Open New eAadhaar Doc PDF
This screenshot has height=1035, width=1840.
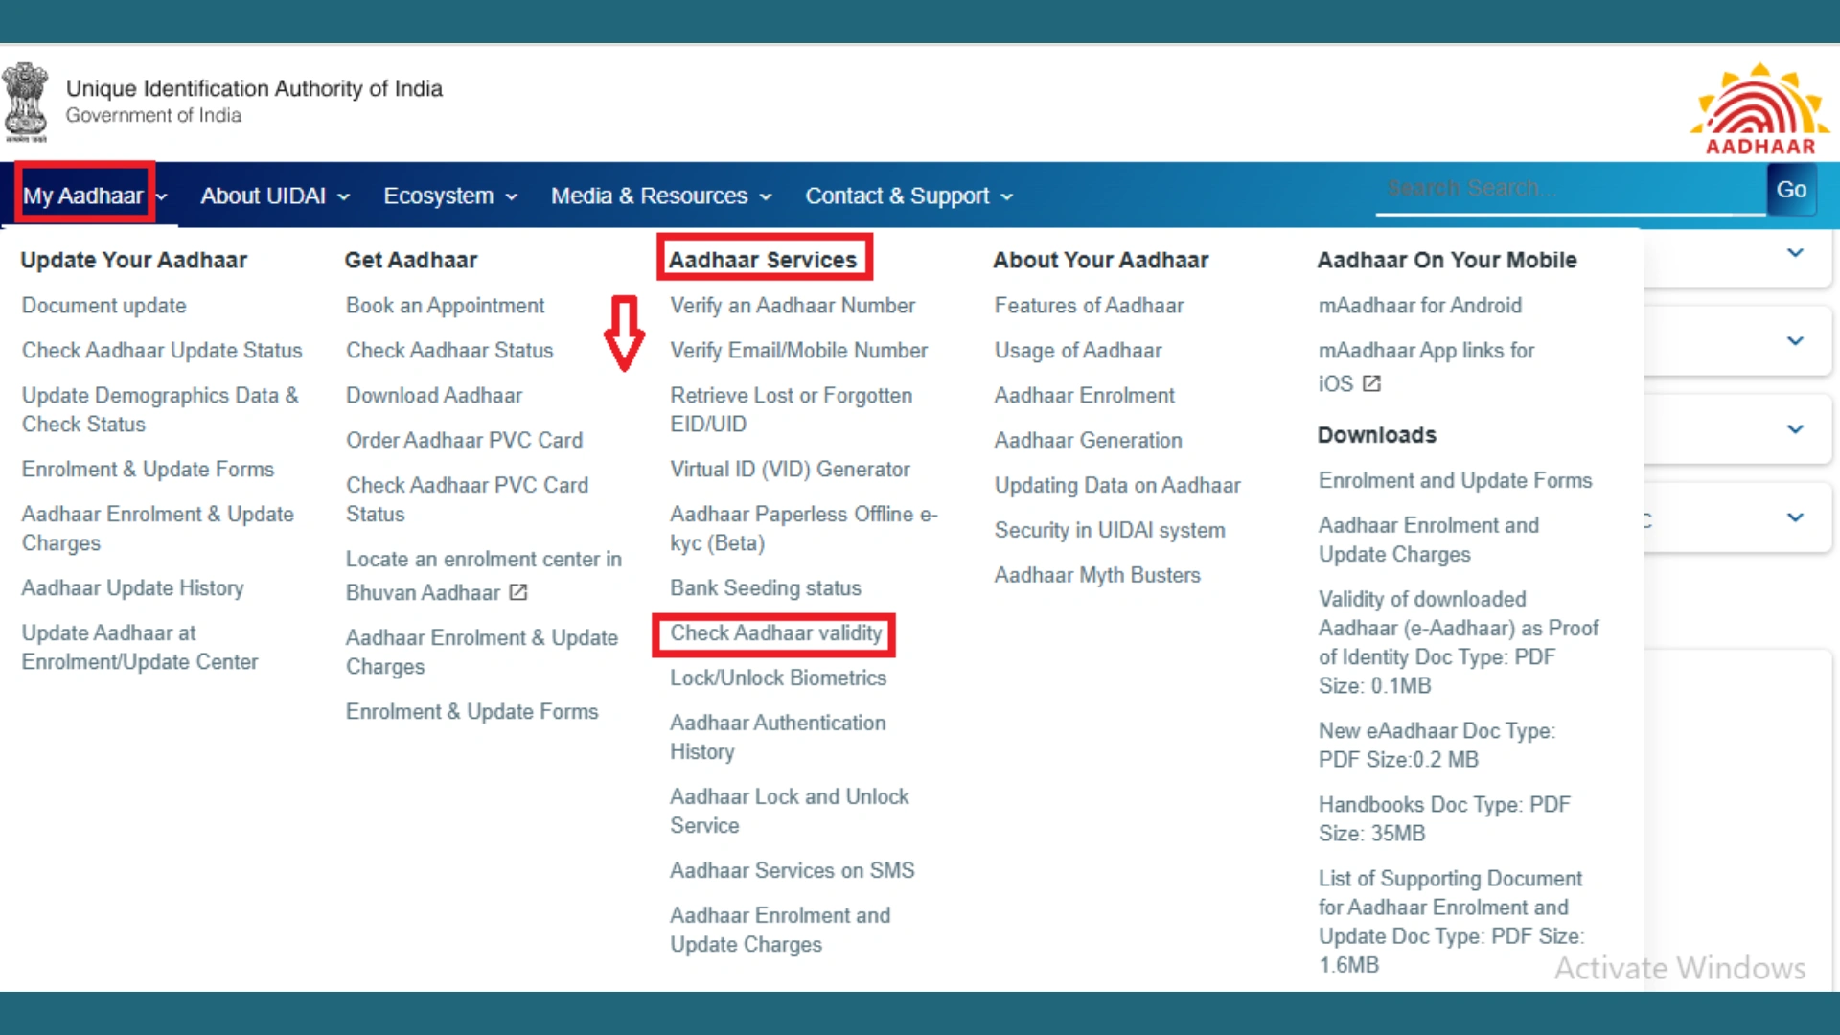[x=1437, y=745]
